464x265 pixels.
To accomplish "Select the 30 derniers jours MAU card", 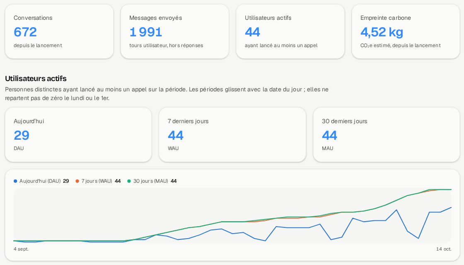I will [387, 135].
